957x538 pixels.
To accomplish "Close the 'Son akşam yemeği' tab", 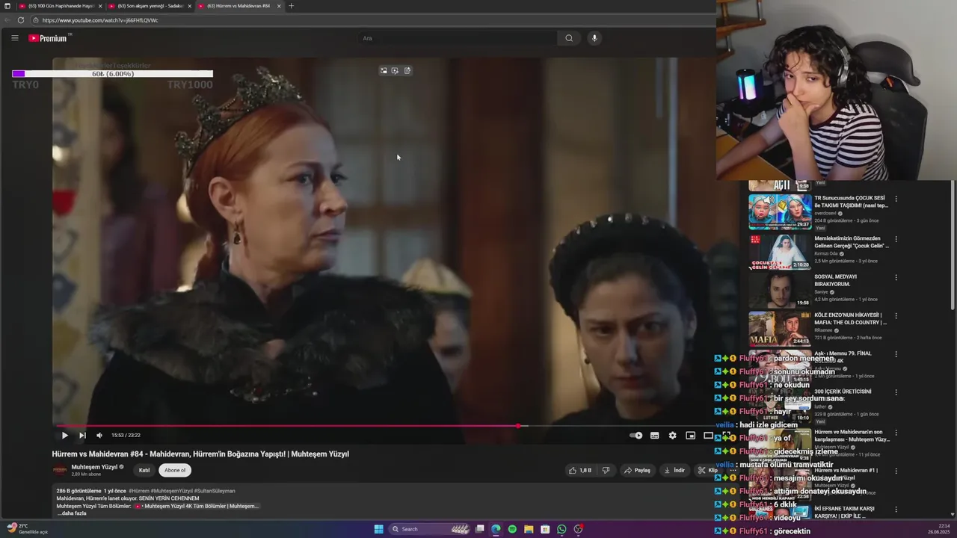I will tap(189, 6).
